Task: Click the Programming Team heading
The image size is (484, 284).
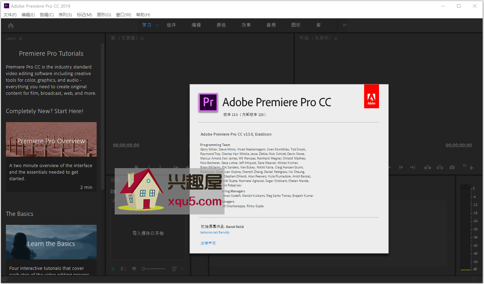Action: tap(215, 145)
